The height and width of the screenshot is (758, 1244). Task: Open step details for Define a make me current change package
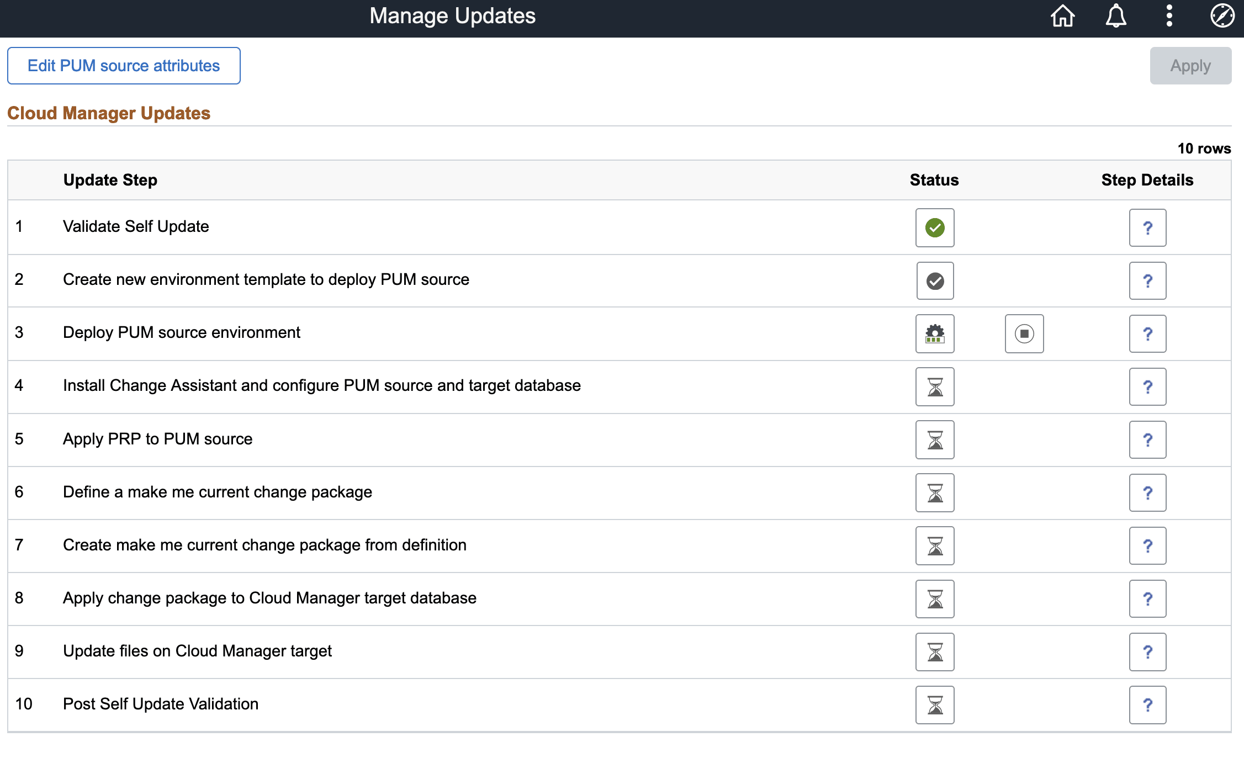coord(1147,492)
